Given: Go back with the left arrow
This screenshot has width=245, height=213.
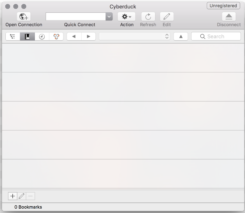Looking at the screenshot, I should [74, 37].
